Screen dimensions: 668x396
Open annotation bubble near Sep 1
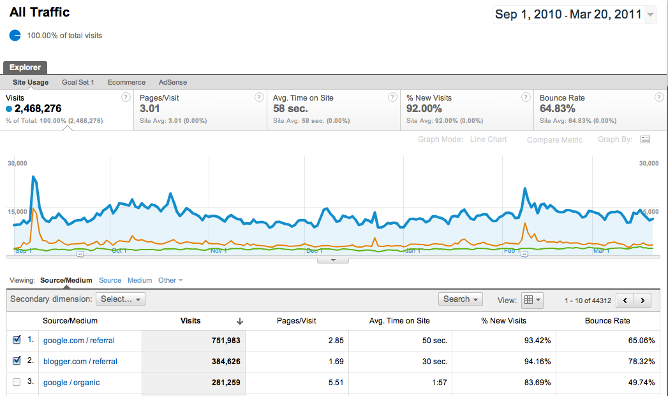pyautogui.click(x=80, y=254)
